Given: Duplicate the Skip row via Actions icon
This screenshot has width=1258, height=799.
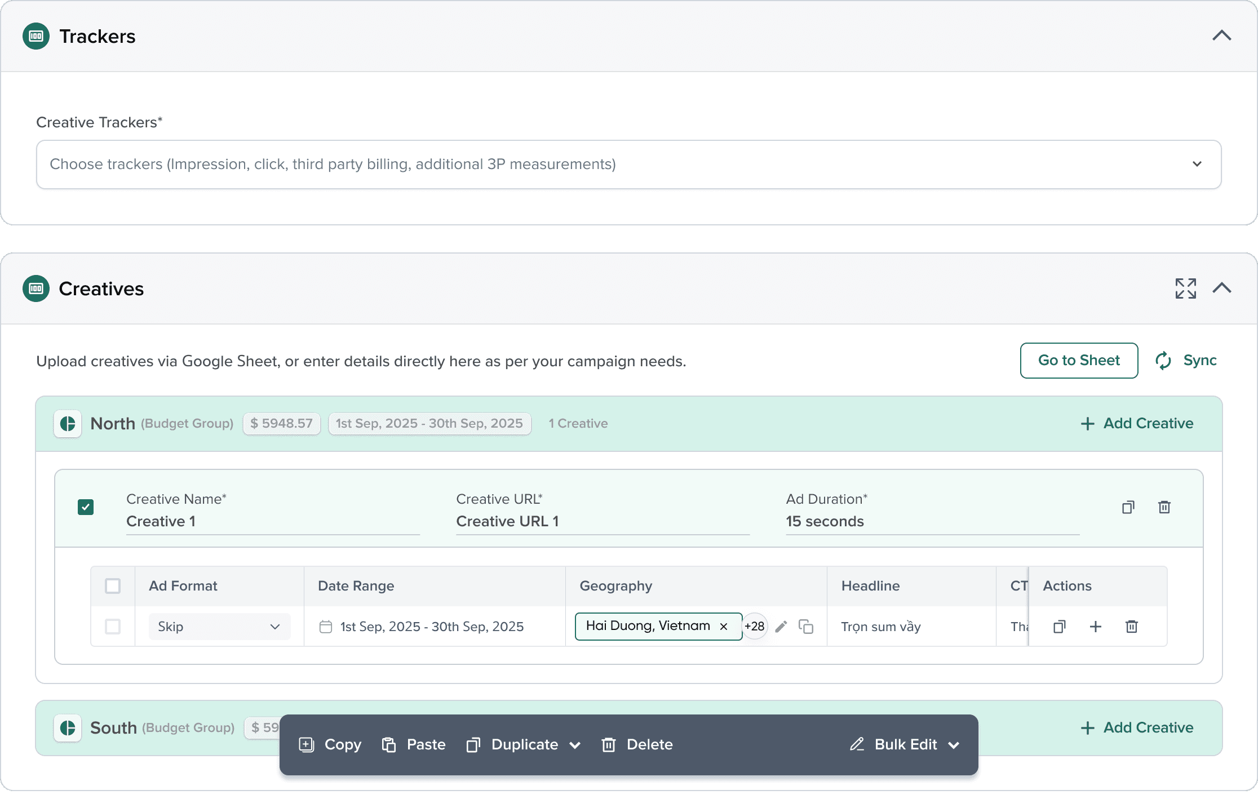Looking at the screenshot, I should [1060, 627].
